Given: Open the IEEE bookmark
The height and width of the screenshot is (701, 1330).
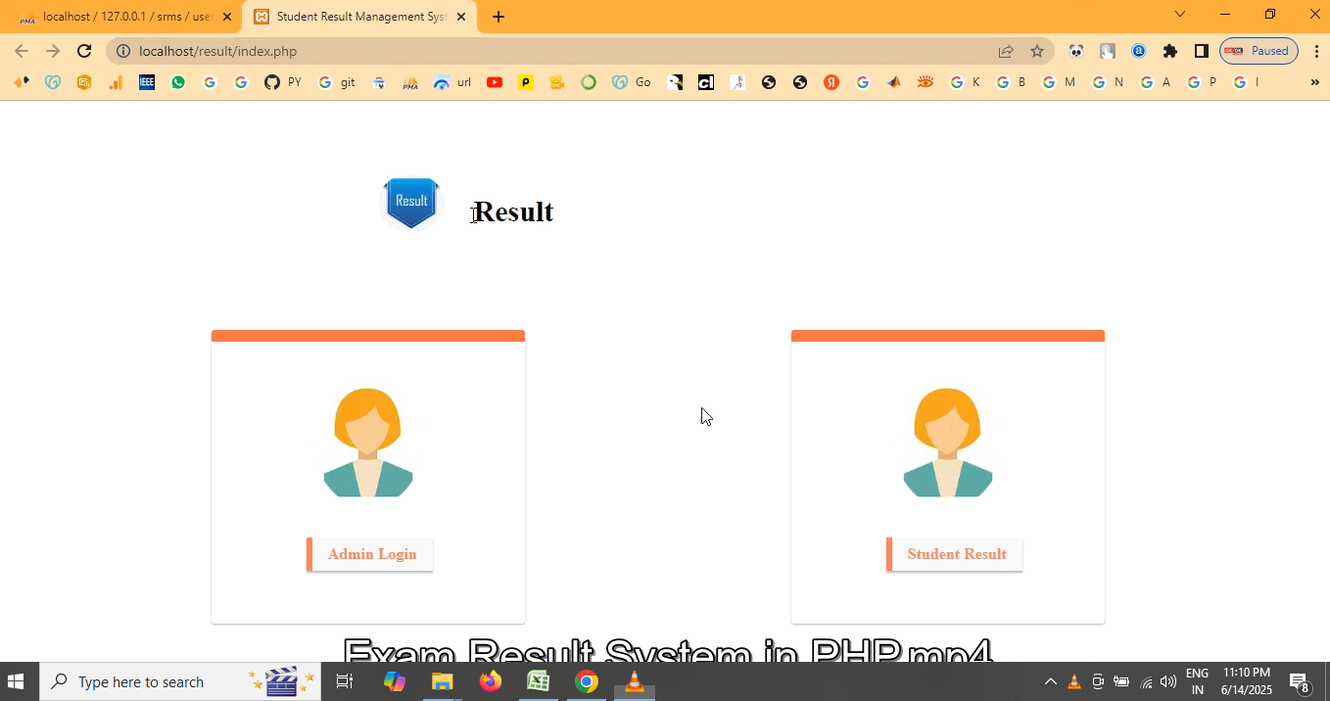Looking at the screenshot, I should coord(147,82).
